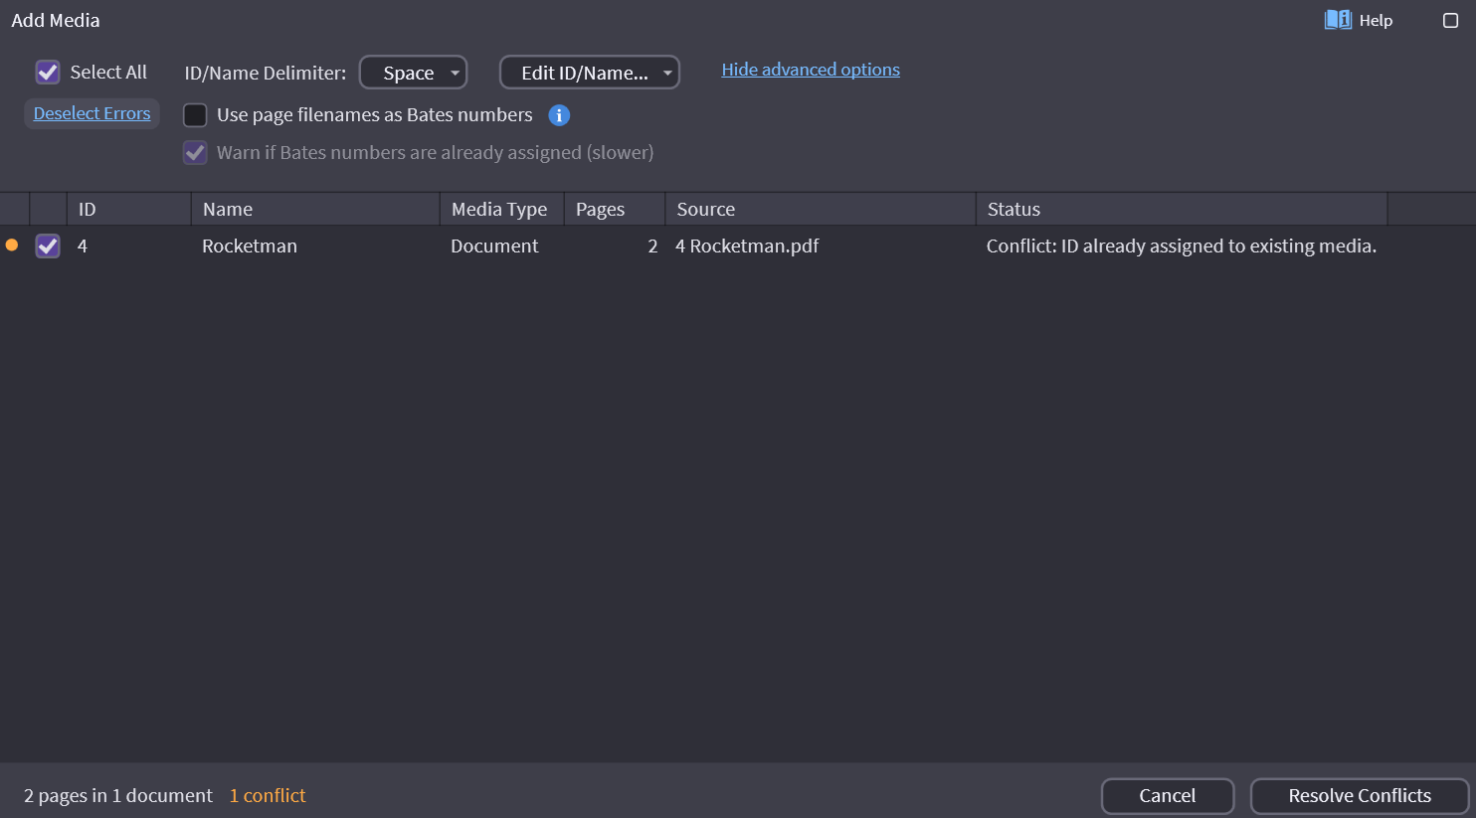Click the Media Type column header
Screen dimensions: 1476x818
(500, 210)
